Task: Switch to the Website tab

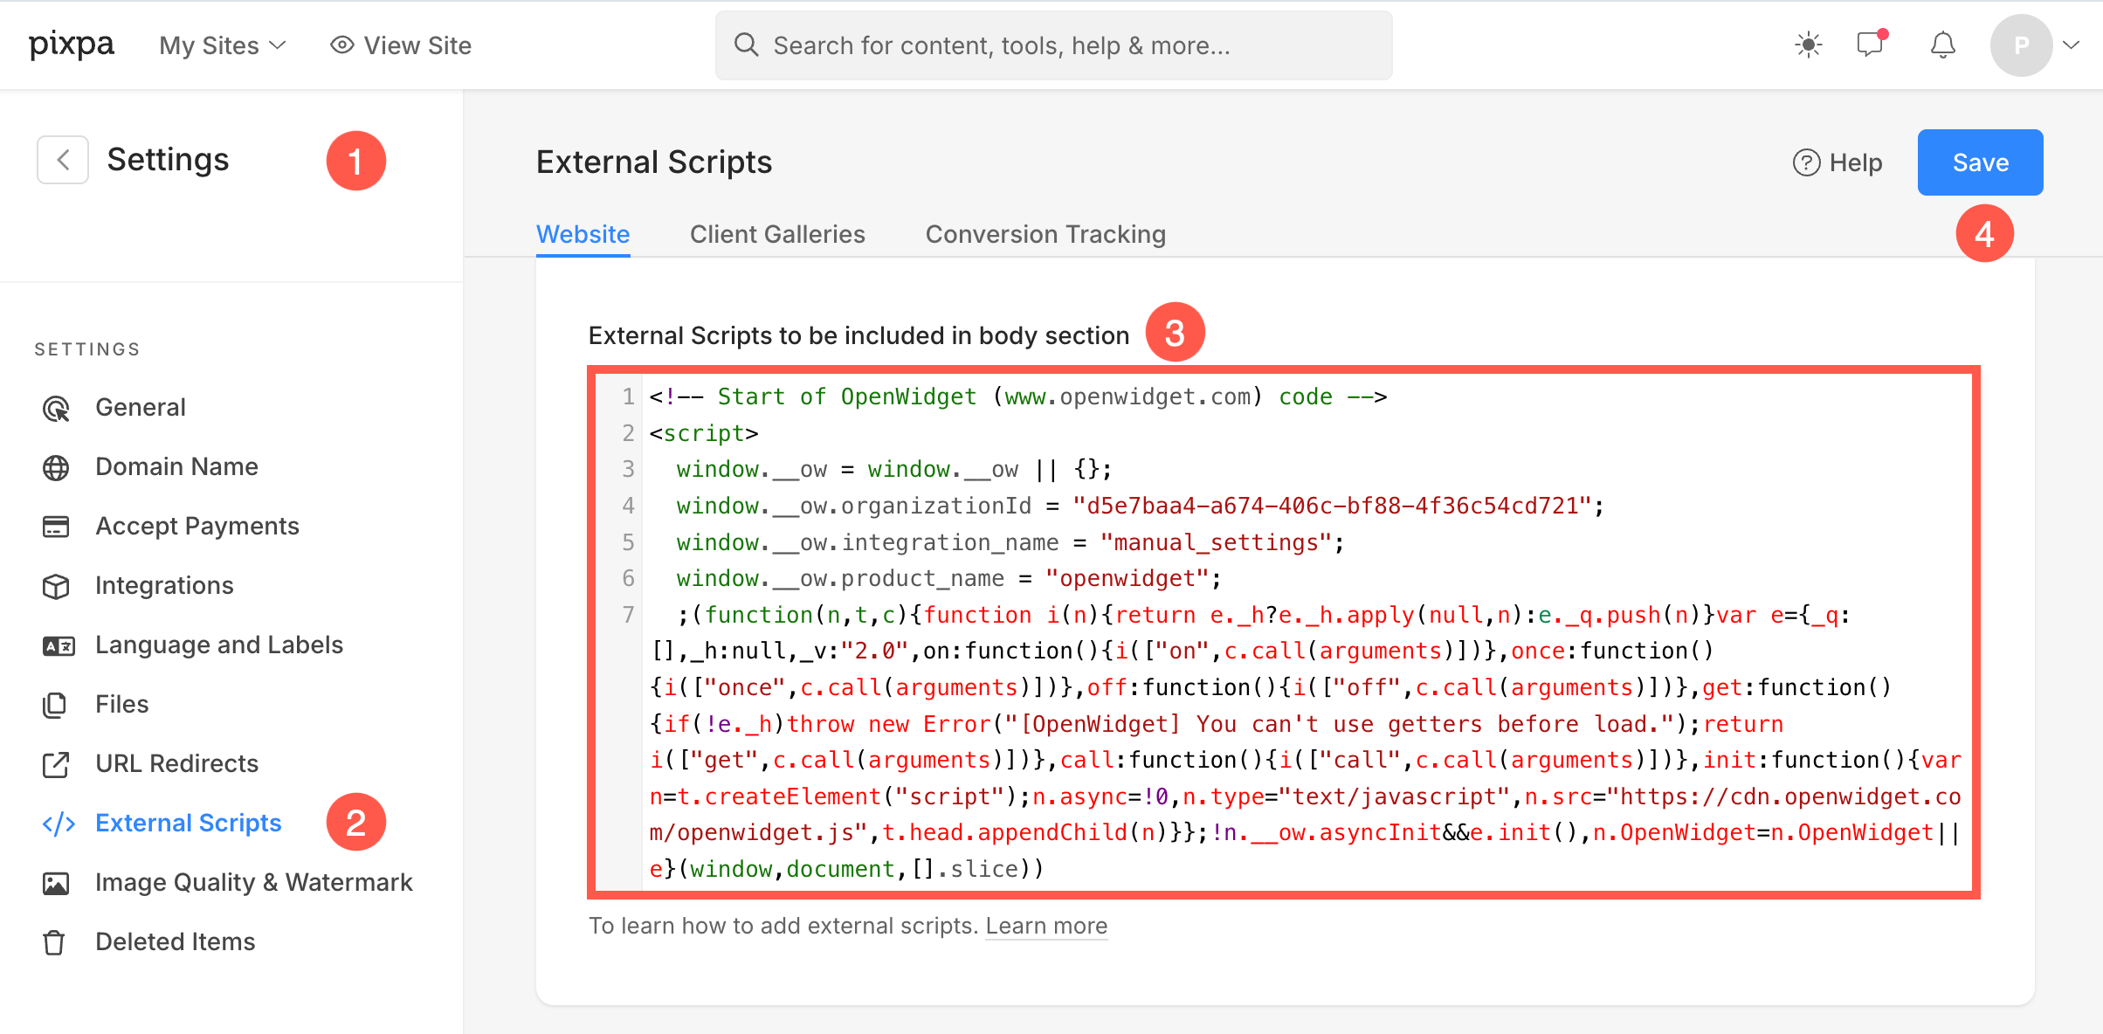Action: [583, 234]
